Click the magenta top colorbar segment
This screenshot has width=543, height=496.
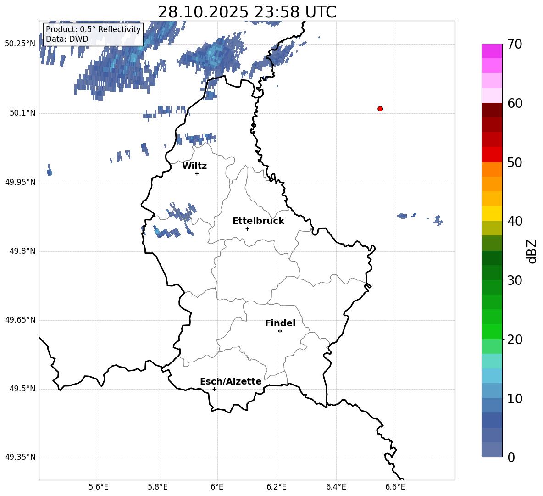point(492,51)
